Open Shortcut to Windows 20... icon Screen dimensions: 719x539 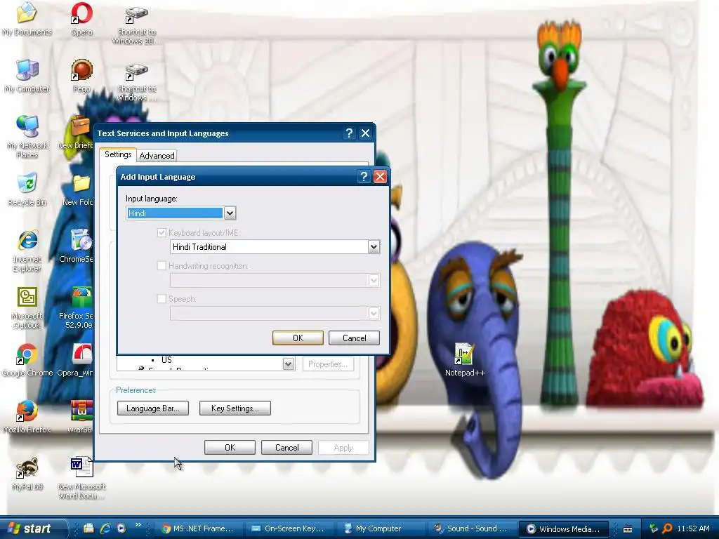click(137, 26)
